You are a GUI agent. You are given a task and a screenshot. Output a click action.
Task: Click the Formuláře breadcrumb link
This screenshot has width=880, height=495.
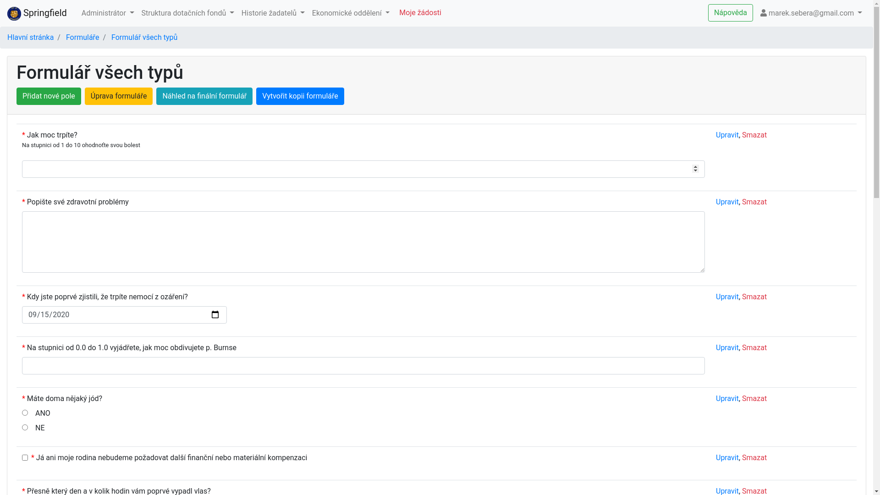click(x=82, y=38)
